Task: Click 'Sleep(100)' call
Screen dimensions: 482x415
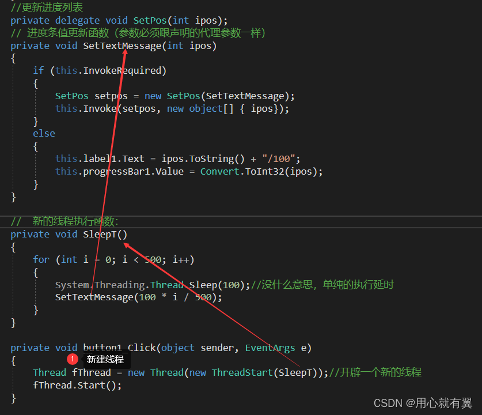Action: click(x=217, y=285)
